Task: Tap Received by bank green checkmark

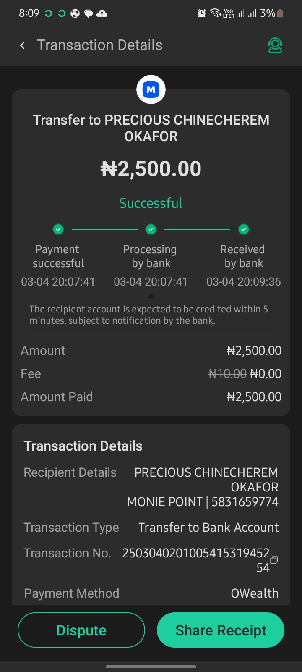Action: (x=244, y=229)
